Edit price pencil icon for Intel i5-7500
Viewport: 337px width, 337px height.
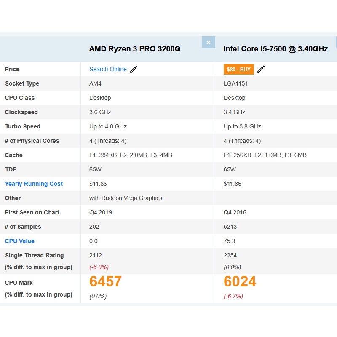[261, 70]
